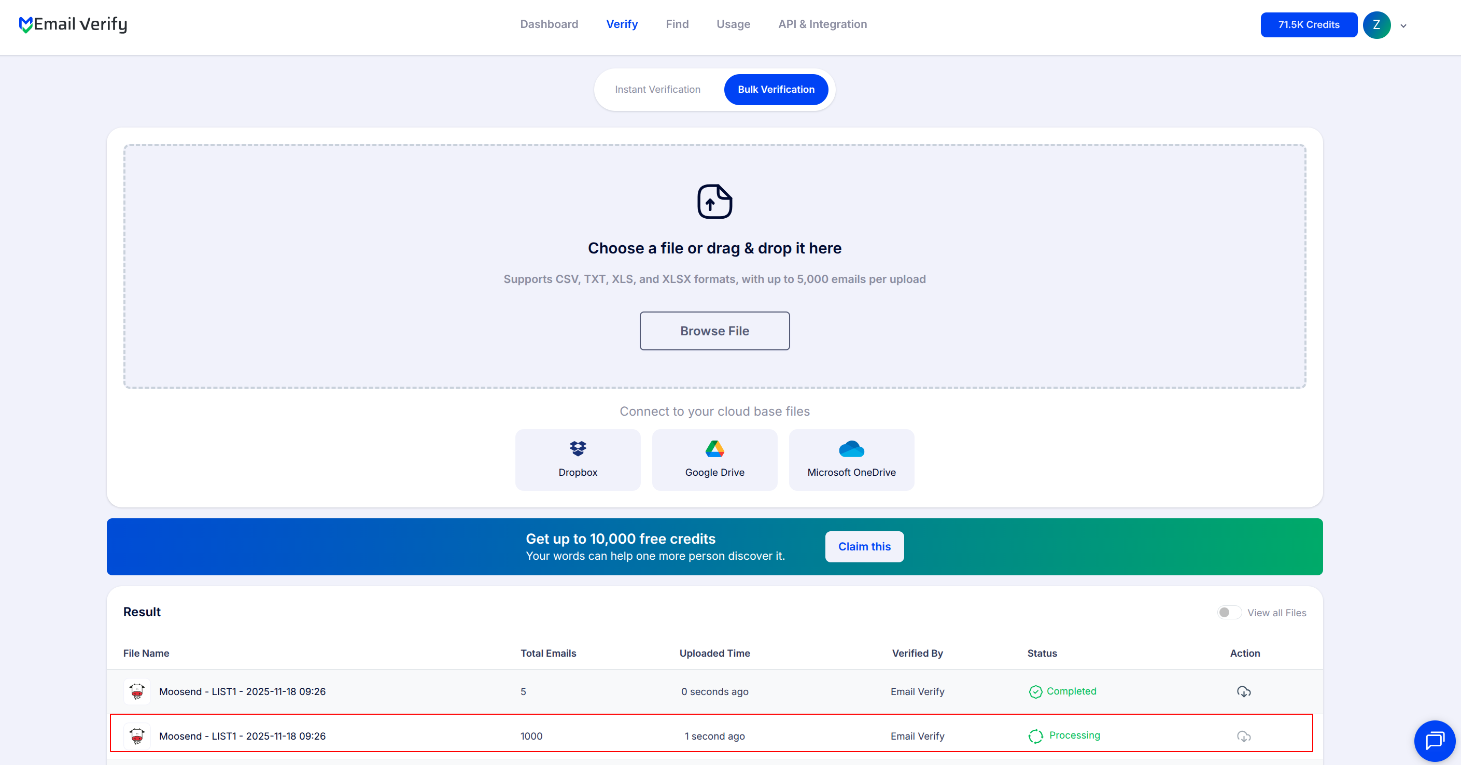This screenshot has width=1461, height=765.
Task: Click the Claim this button
Action: pyautogui.click(x=864, y=547)
